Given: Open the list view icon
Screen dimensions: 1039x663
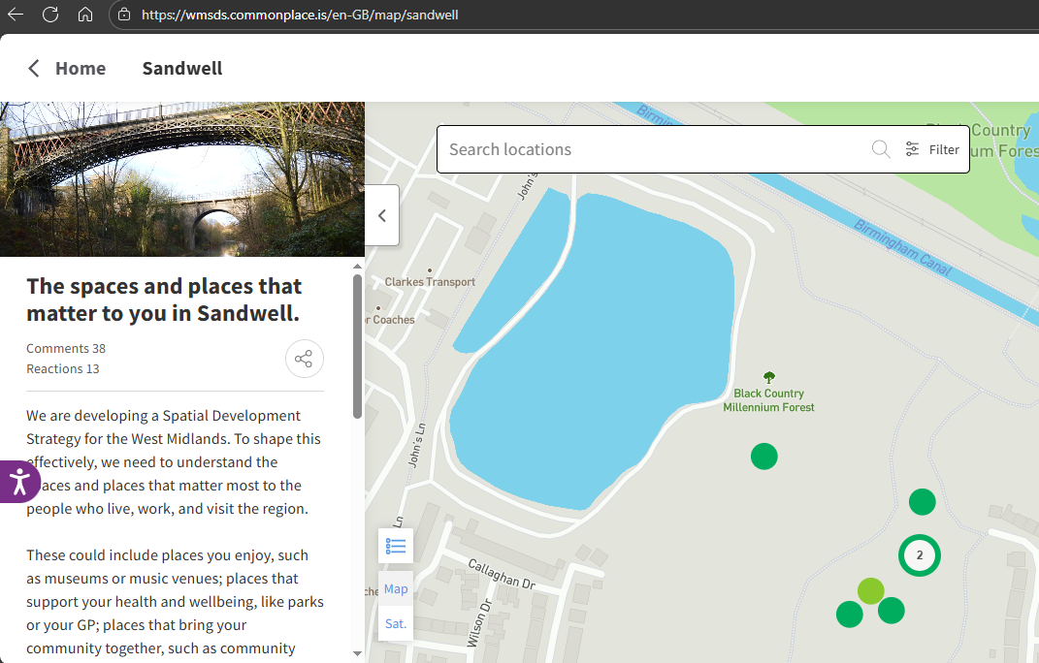Looking at the screenshot, I should click(x=396, y=546).
